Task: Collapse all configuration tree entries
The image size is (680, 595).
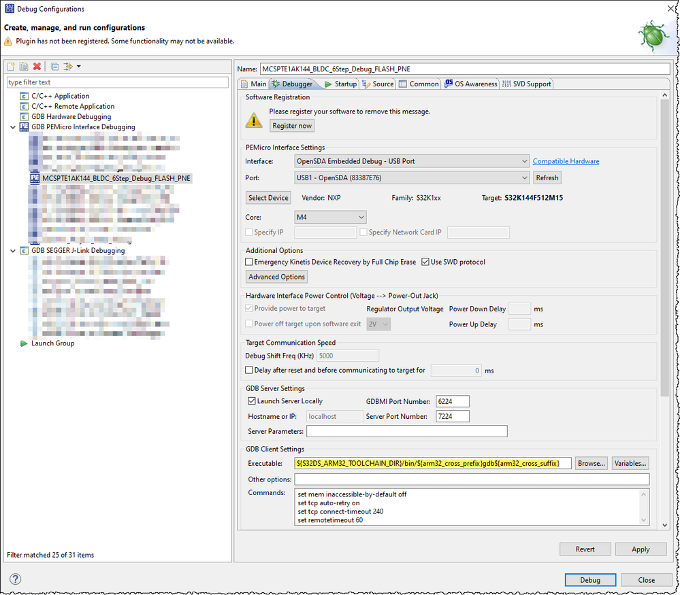Action: [x=54, y=66]
